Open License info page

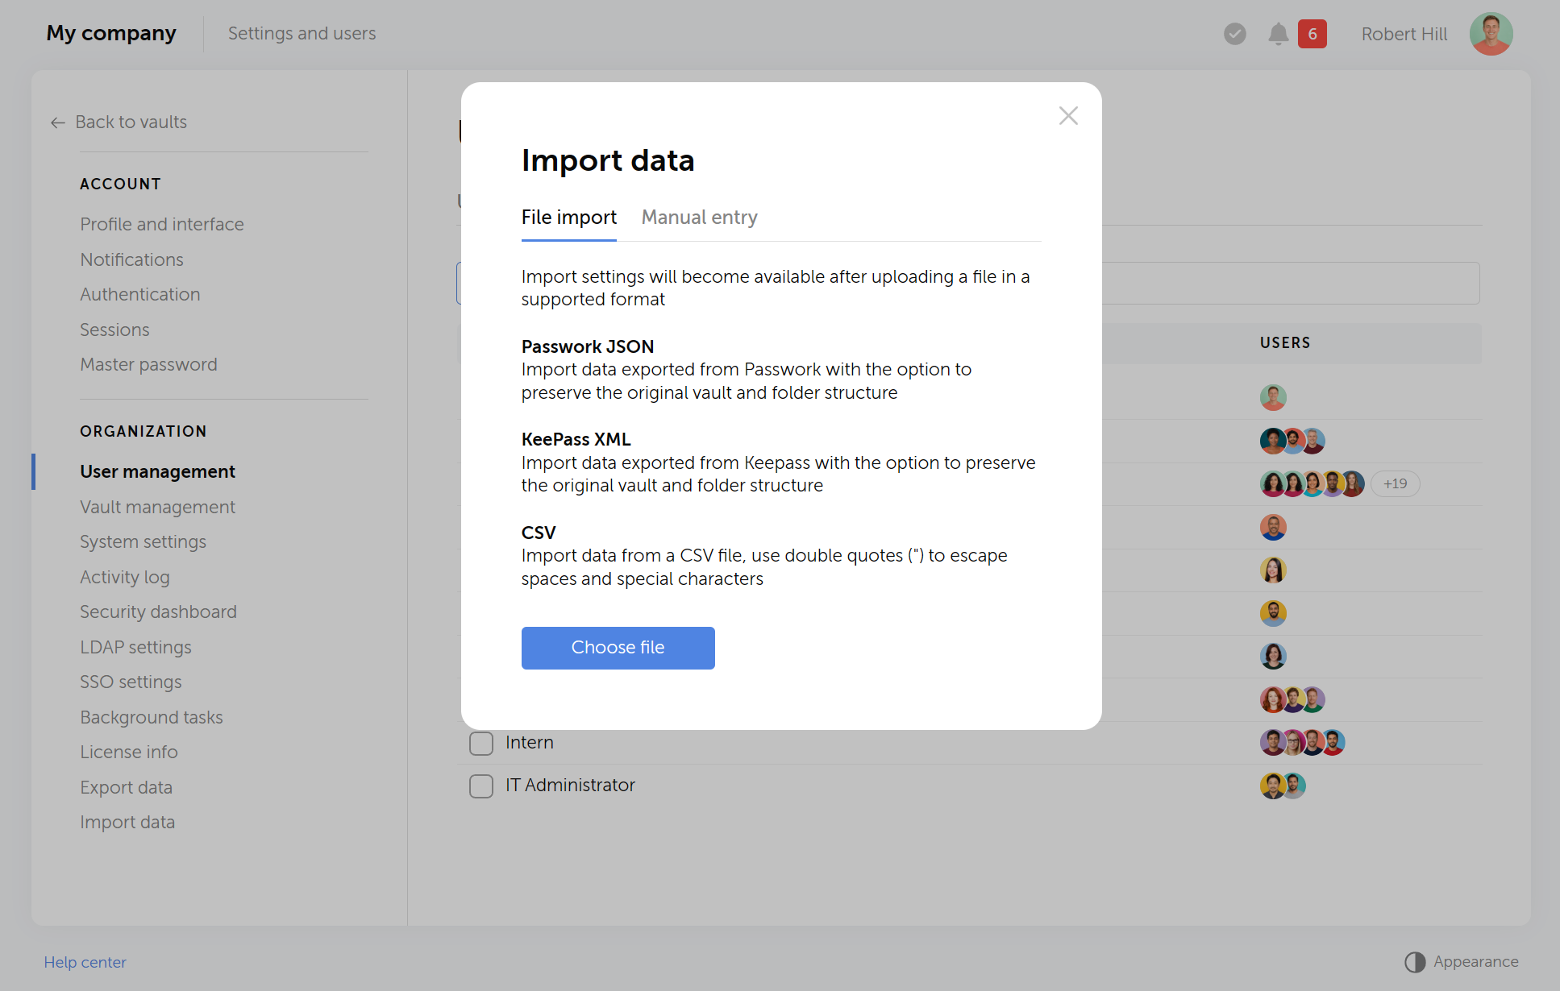129,752
